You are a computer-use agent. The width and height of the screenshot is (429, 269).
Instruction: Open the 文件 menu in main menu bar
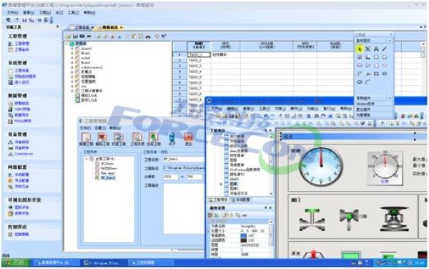point(12,13)
